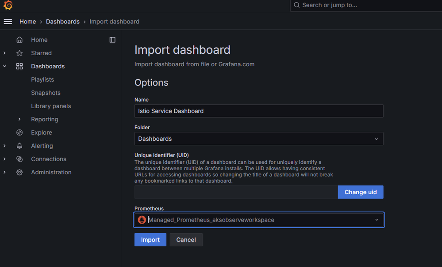Open the hamburger menu icon
The height and width of the screenshot is (267, 442).
8,22
